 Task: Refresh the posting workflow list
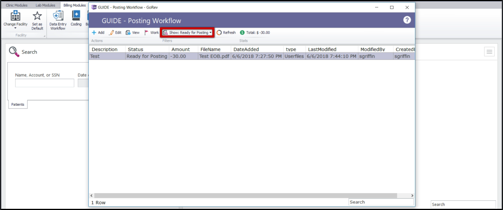(x=226, y=33)
